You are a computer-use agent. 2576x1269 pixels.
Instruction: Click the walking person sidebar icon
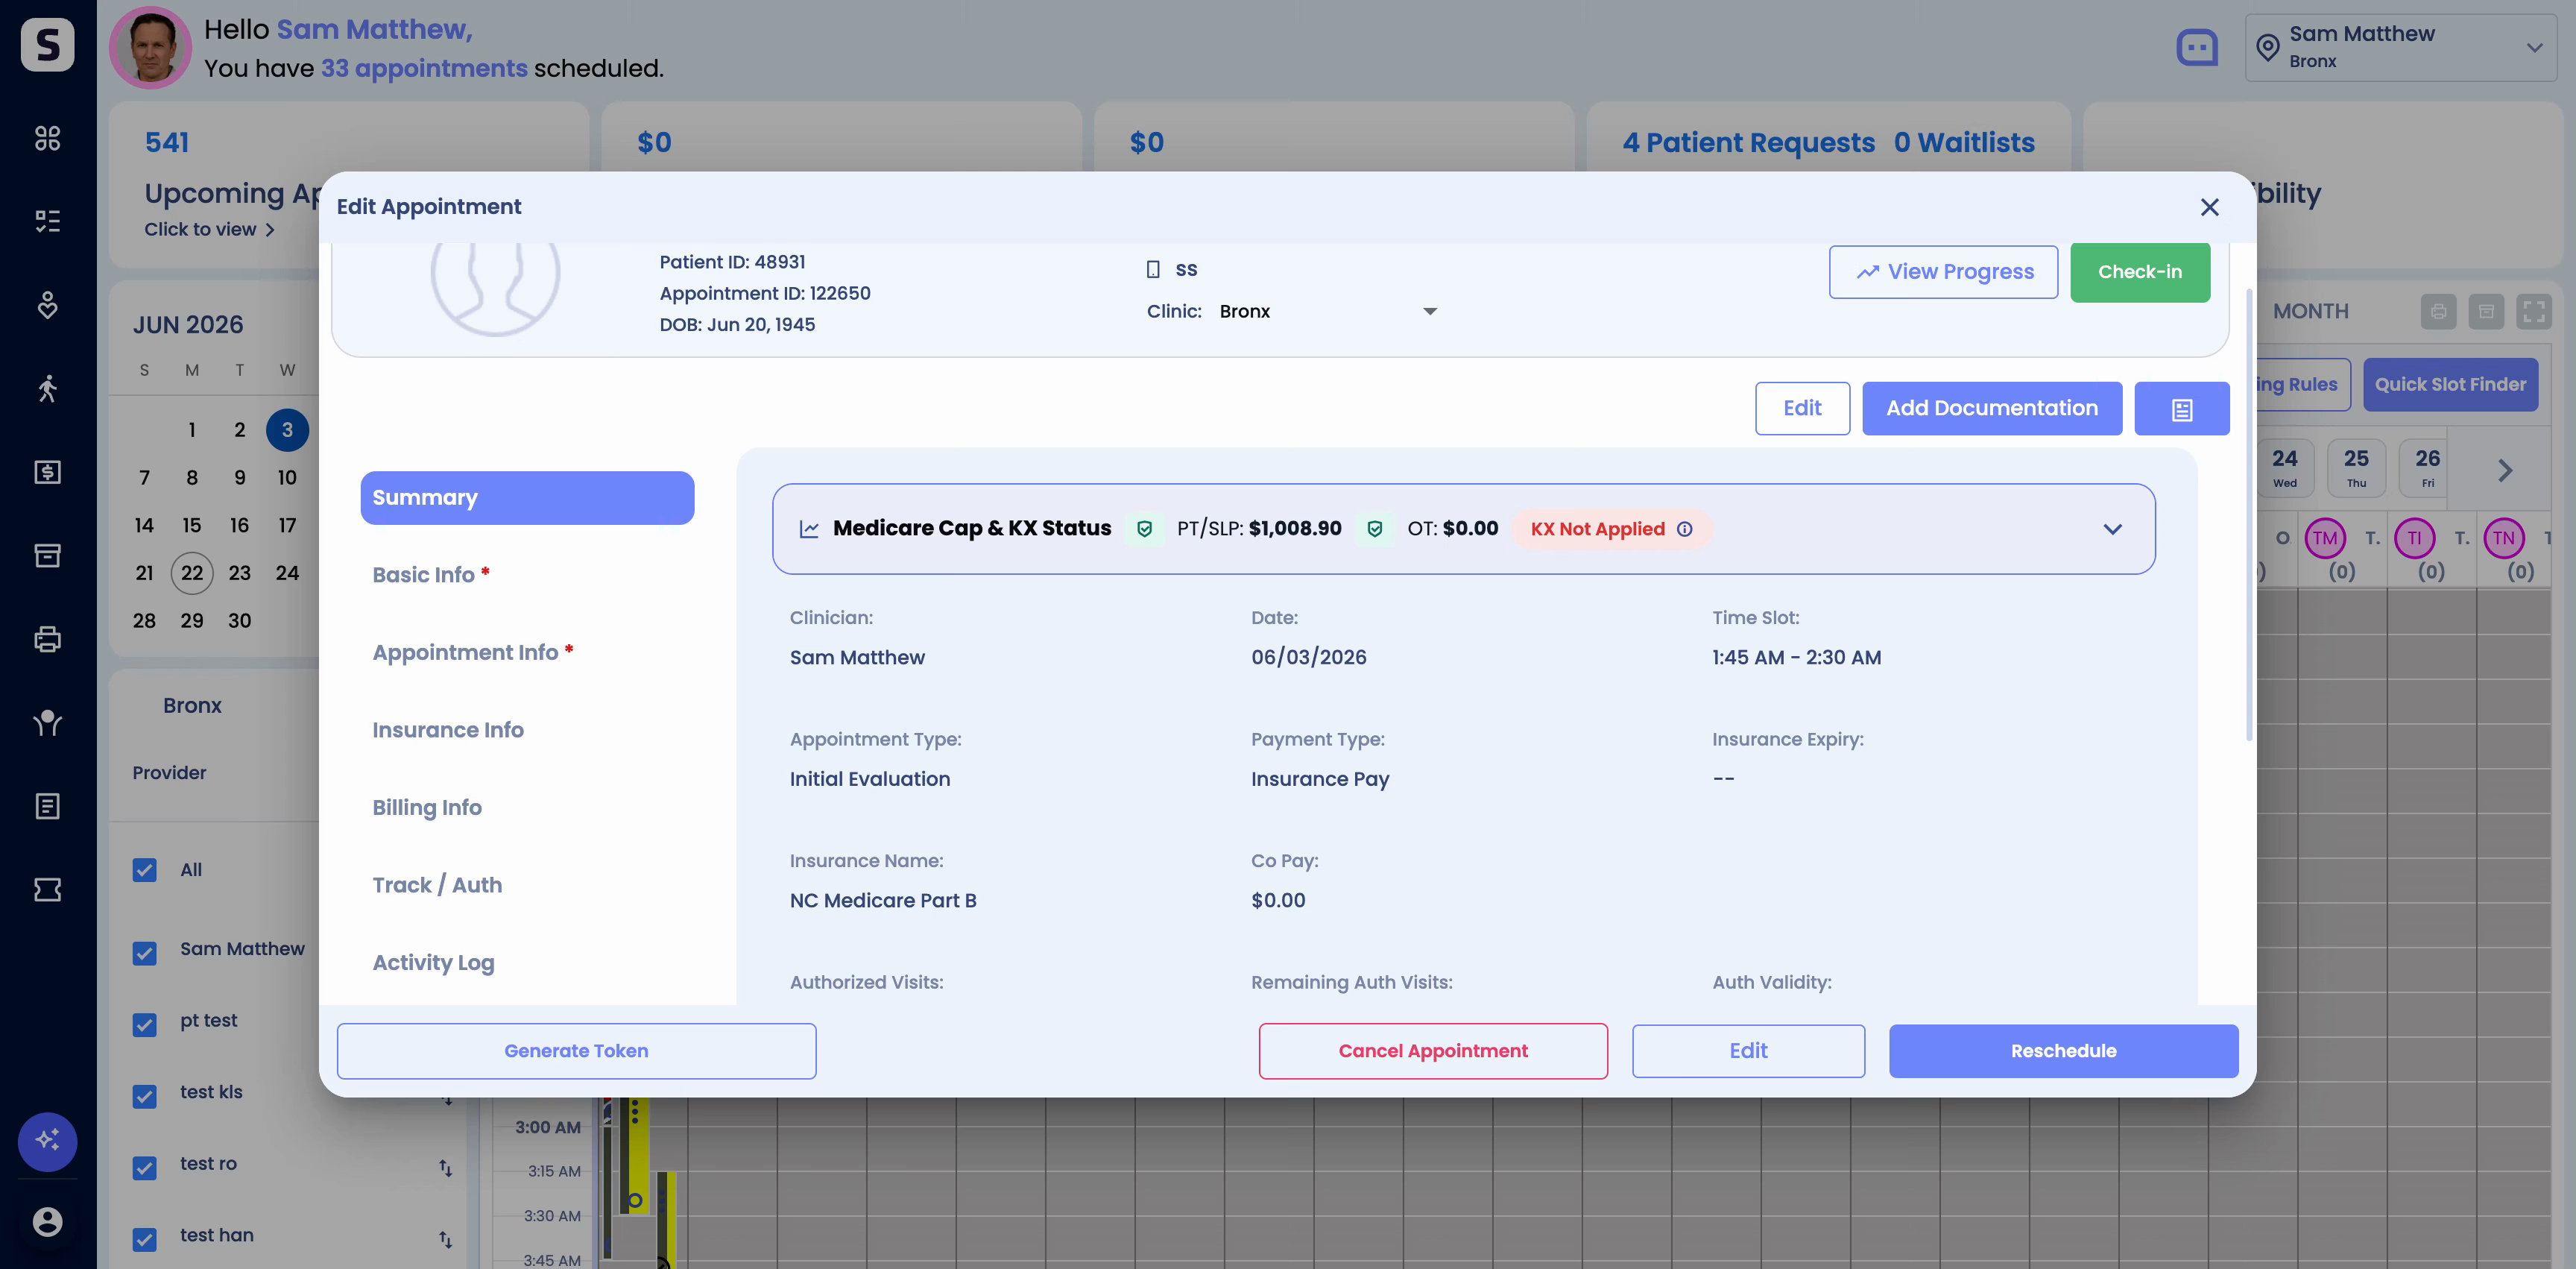[x=47, y=388]
